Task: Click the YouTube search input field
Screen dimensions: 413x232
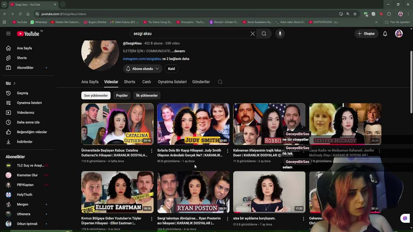Action: pos(190,34)
